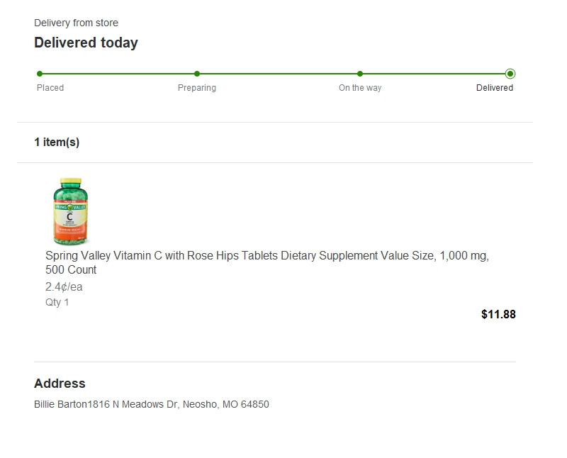Click the 1 item(s) heading
This screenshot has height=458, width=567.
click(x=57, y=142)
